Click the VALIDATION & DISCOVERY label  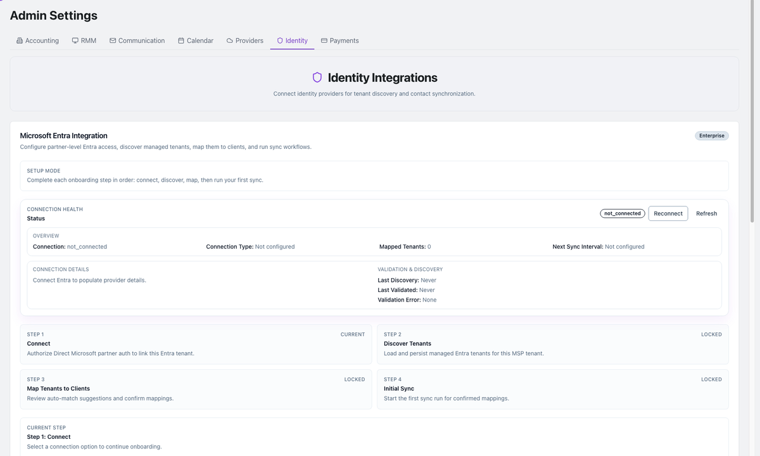[410, 269]
